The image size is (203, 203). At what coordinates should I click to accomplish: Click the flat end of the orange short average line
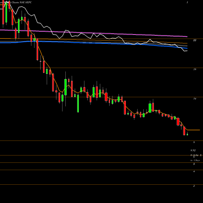click(x=194, y=130)
